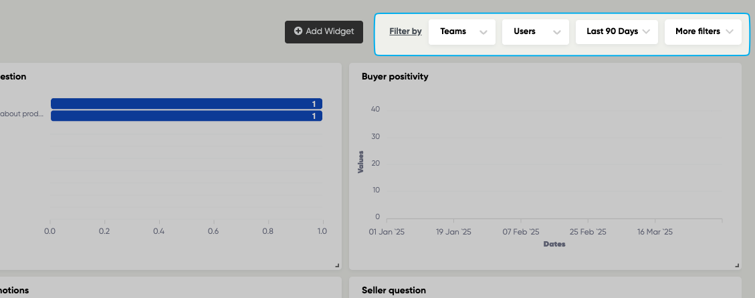The width and height of the screenshot is (755, 298).
Task: Click the Buyer positivity widget title
Action: pos(395,77)
